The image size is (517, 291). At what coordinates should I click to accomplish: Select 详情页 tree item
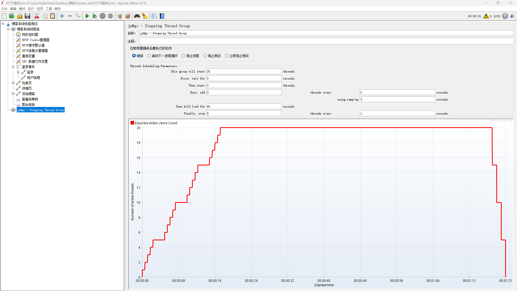click(27, 88)
